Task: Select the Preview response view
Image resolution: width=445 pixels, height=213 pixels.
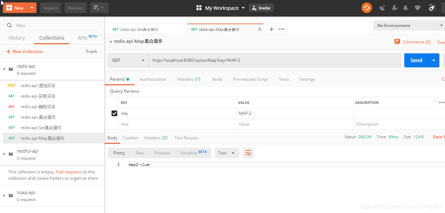Action: coord(162,153)
